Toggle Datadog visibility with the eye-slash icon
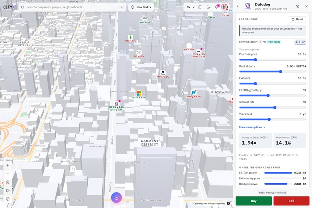 [x=297, y=6]
